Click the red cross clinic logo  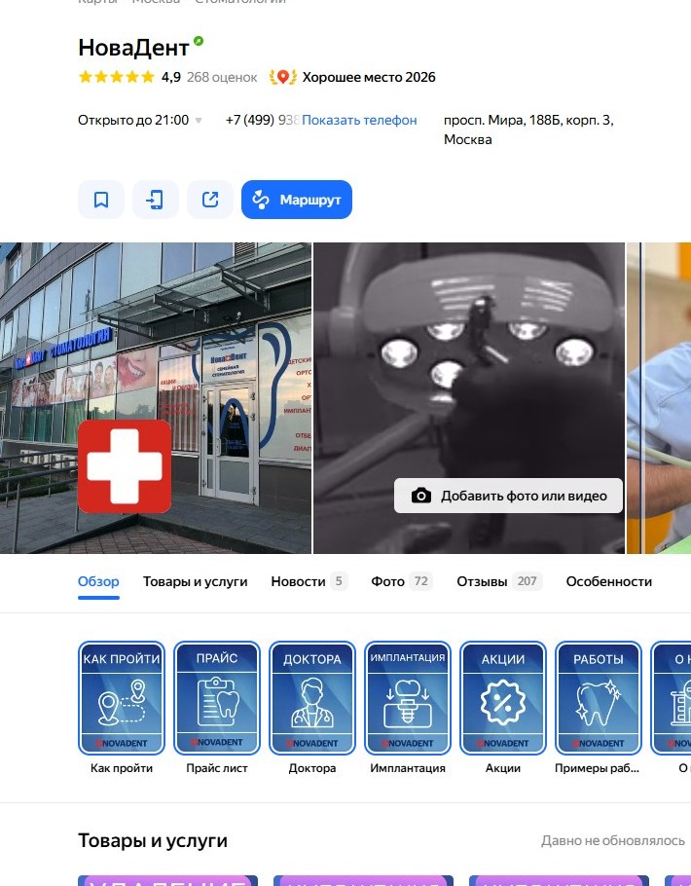(x=125, y=466)
